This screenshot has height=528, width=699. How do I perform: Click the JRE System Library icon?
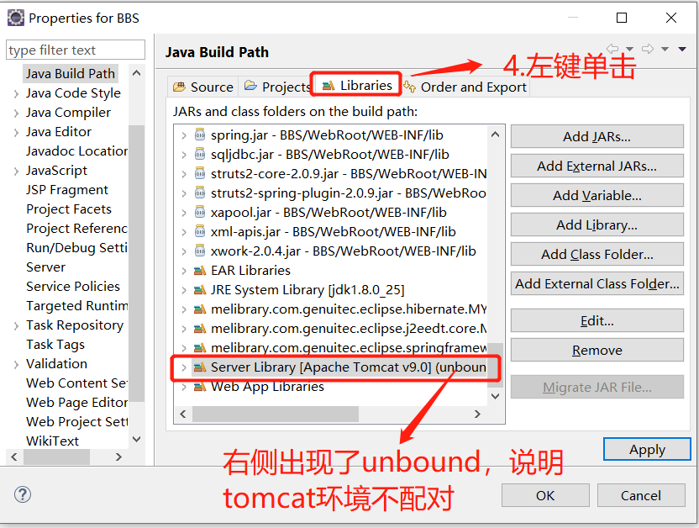200,290
